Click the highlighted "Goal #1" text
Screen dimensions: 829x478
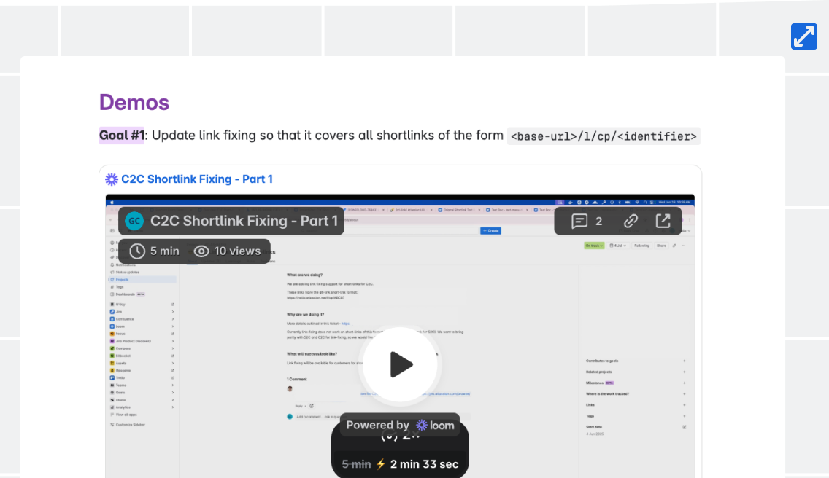[x=122, y=136]
